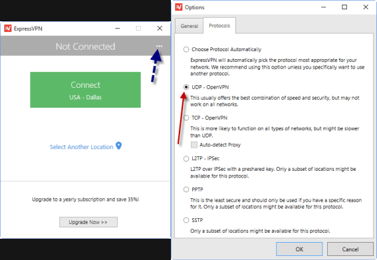Click the ExpressVPN logo in the Options title bar

(179, 7)
